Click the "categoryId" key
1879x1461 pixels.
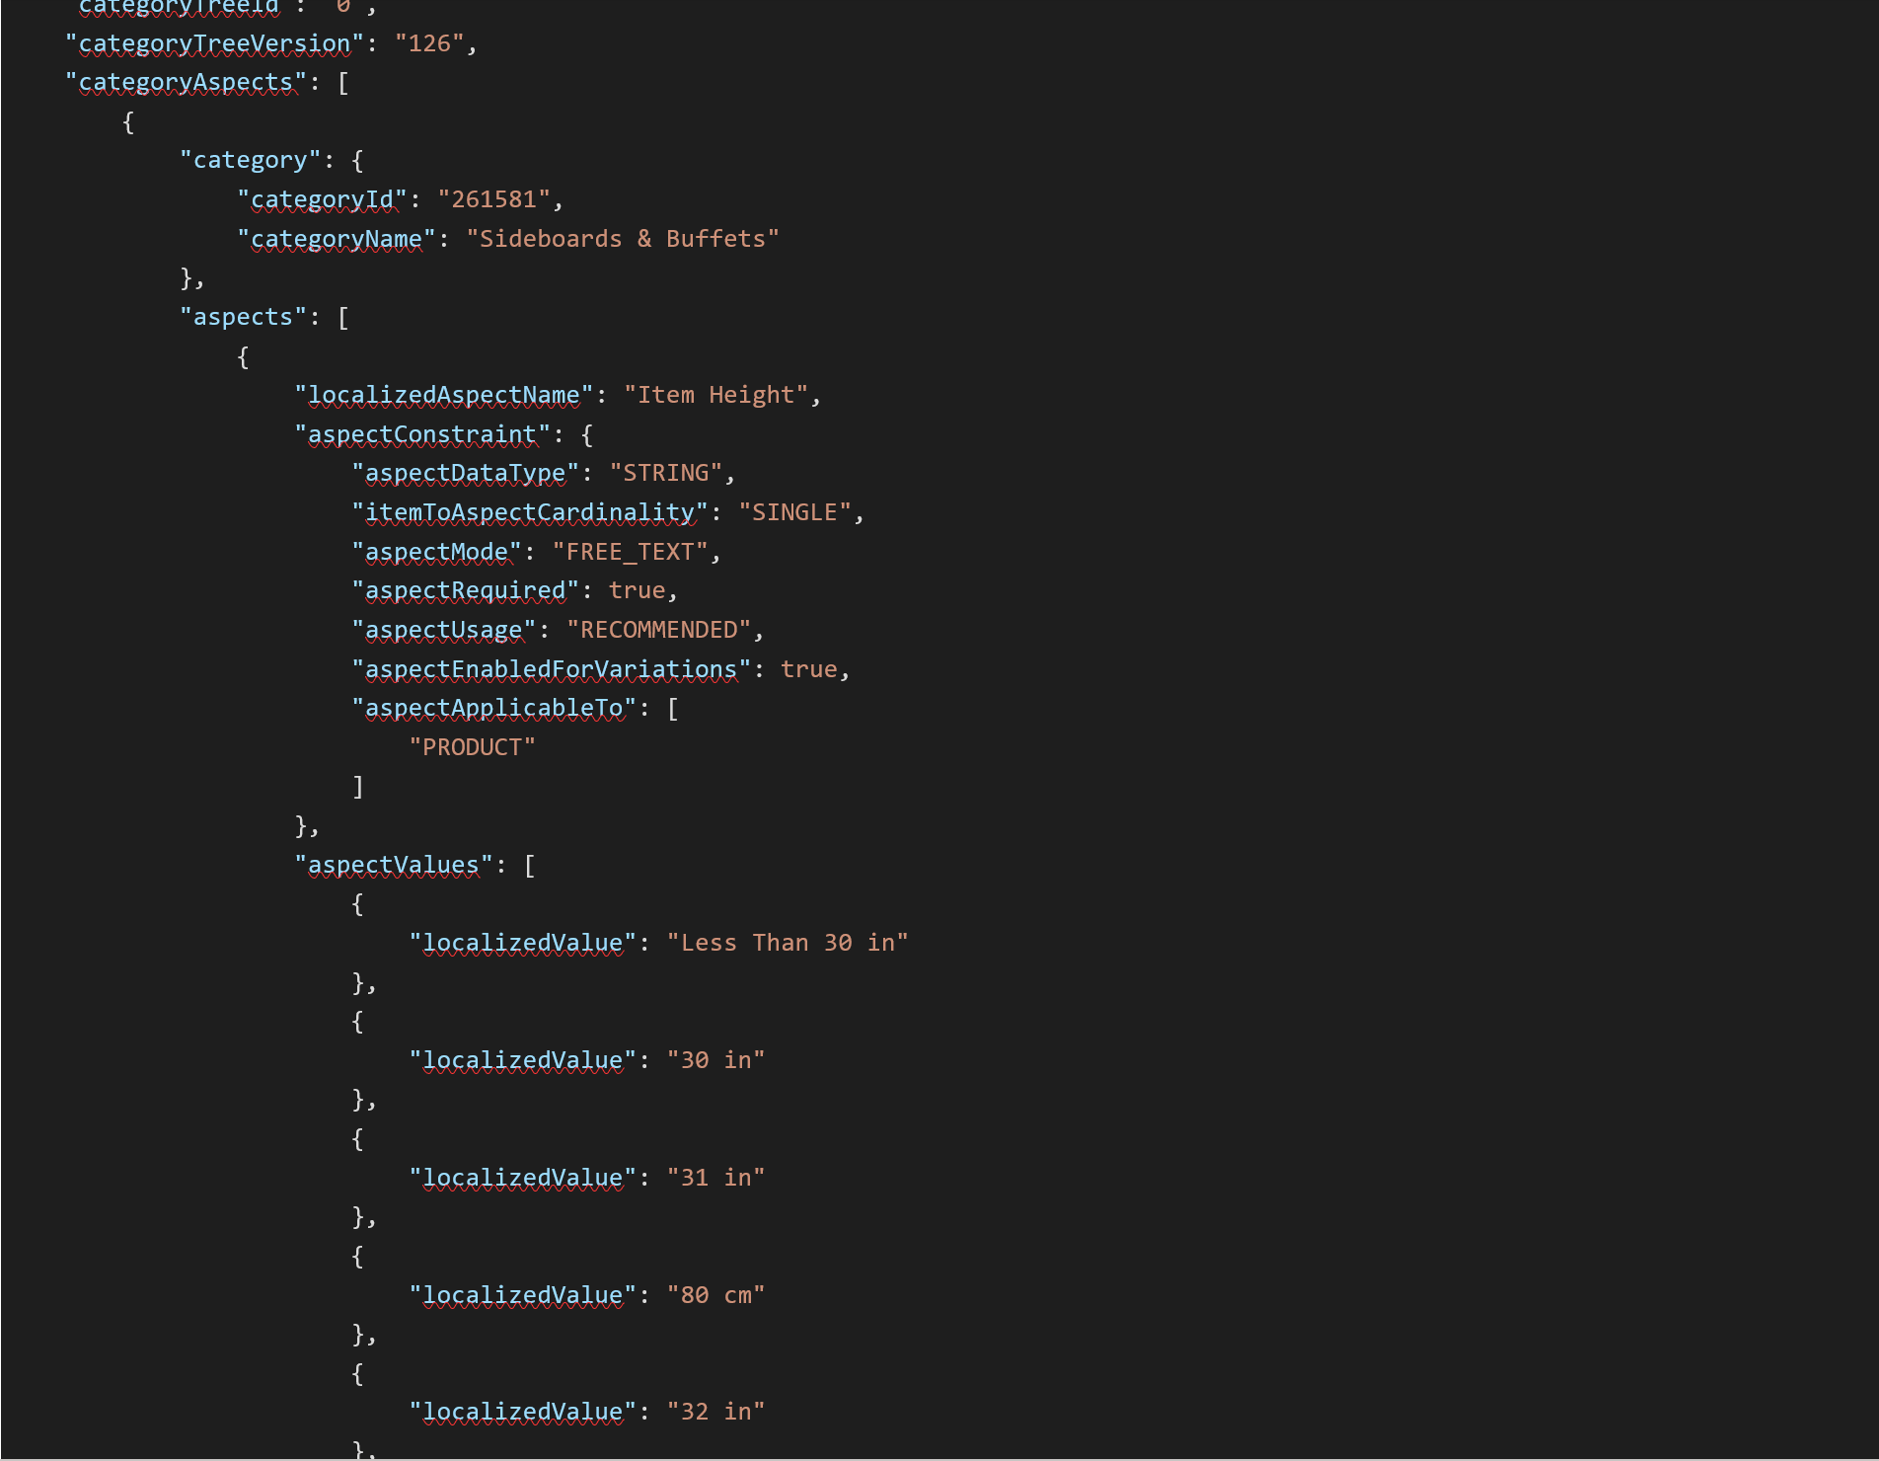323,199
